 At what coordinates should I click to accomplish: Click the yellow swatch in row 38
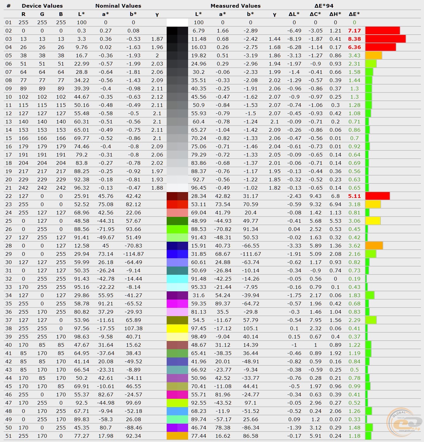tap(177, 328)
